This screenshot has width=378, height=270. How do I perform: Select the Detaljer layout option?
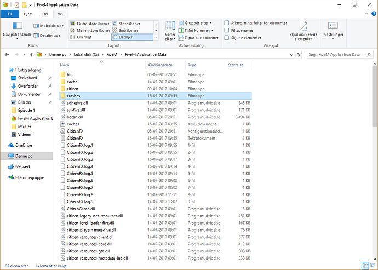pos(132,37)
